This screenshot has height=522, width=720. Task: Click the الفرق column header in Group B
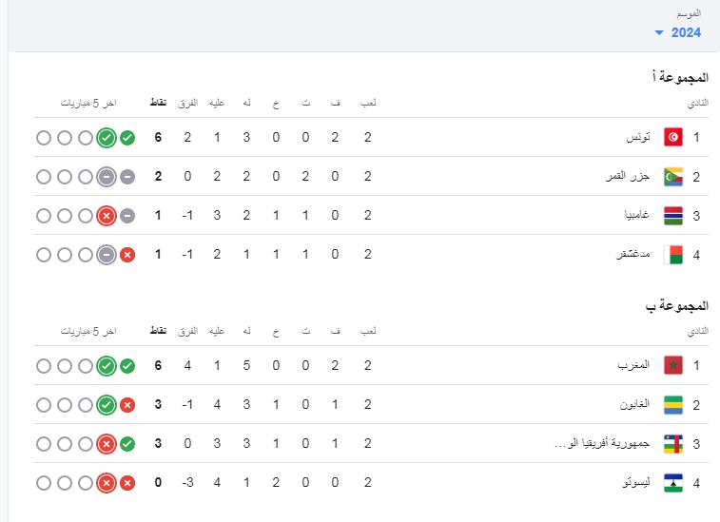click(188, 330)
